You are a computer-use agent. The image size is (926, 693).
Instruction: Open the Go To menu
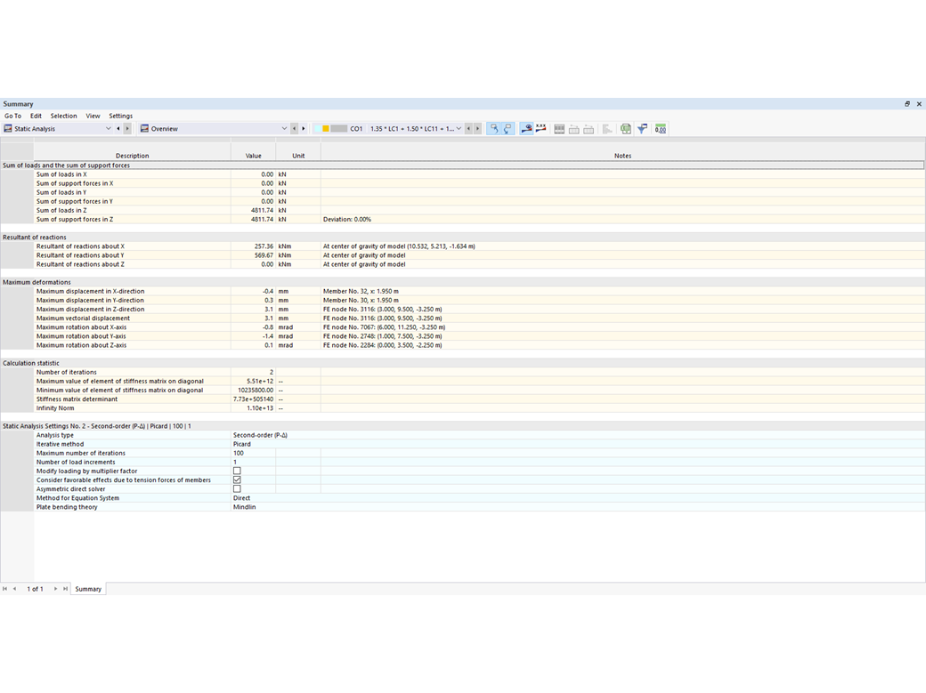(12, 116)
